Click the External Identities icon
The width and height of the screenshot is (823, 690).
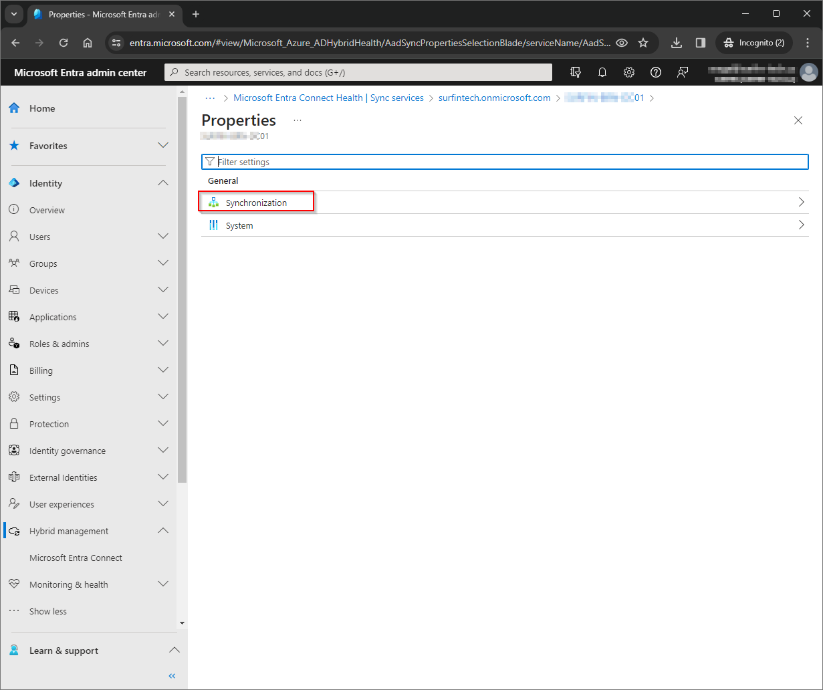click(x=14, y=477)
